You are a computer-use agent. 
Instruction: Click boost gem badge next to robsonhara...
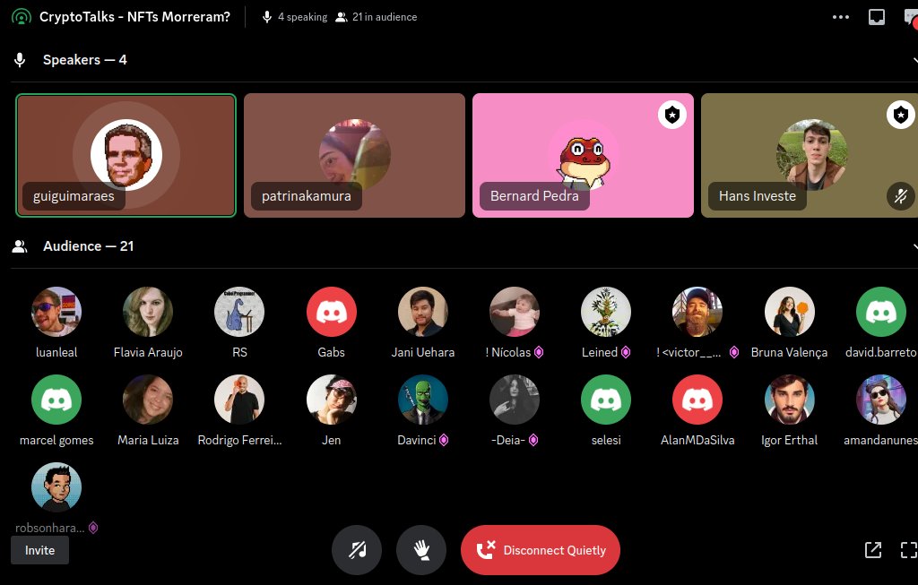pyautogui.click(x=93, y=528)
